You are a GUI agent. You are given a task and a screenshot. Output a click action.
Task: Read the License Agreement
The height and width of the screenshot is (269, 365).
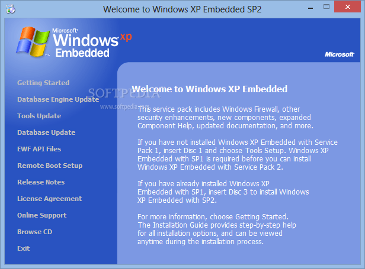[49, 199]
